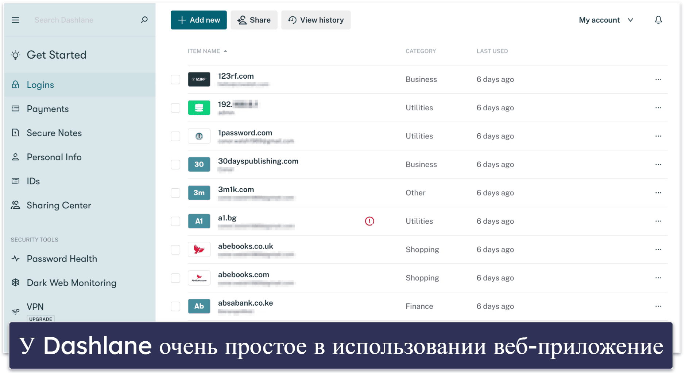Open more options for abebooks.co.uk row
Viewport: 685px width, 373px height.
tap(658, 250)
